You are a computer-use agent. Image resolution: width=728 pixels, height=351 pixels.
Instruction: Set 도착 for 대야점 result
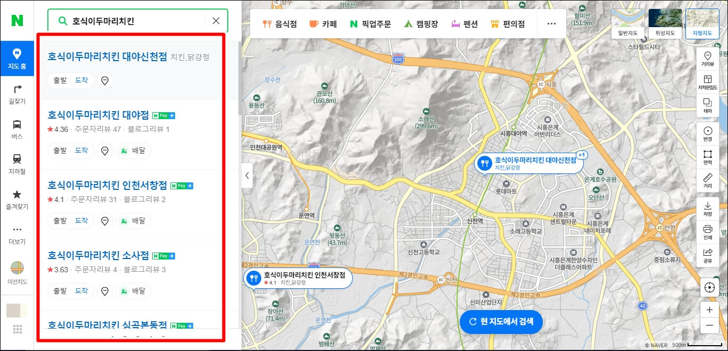click(81, 151)
